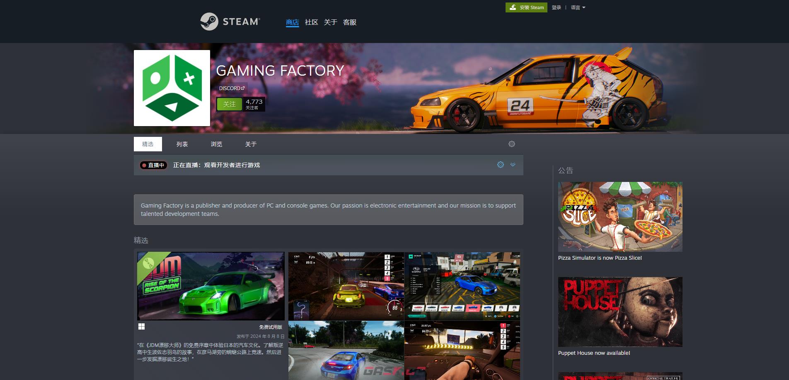Open the Pizza Slice announcement image
The width and height of the screenshot is (789, 380).
[620, 217]
